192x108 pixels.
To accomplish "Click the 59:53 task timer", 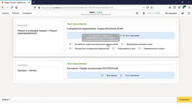I will click(92, 12).
